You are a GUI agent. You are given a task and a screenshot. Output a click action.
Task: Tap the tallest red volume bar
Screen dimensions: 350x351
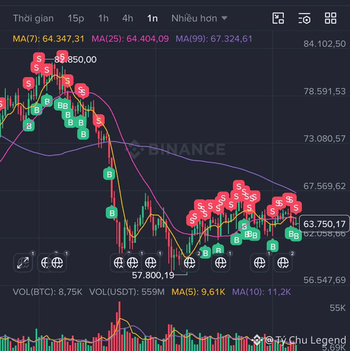pyautogui.click(x=120, y=326)
